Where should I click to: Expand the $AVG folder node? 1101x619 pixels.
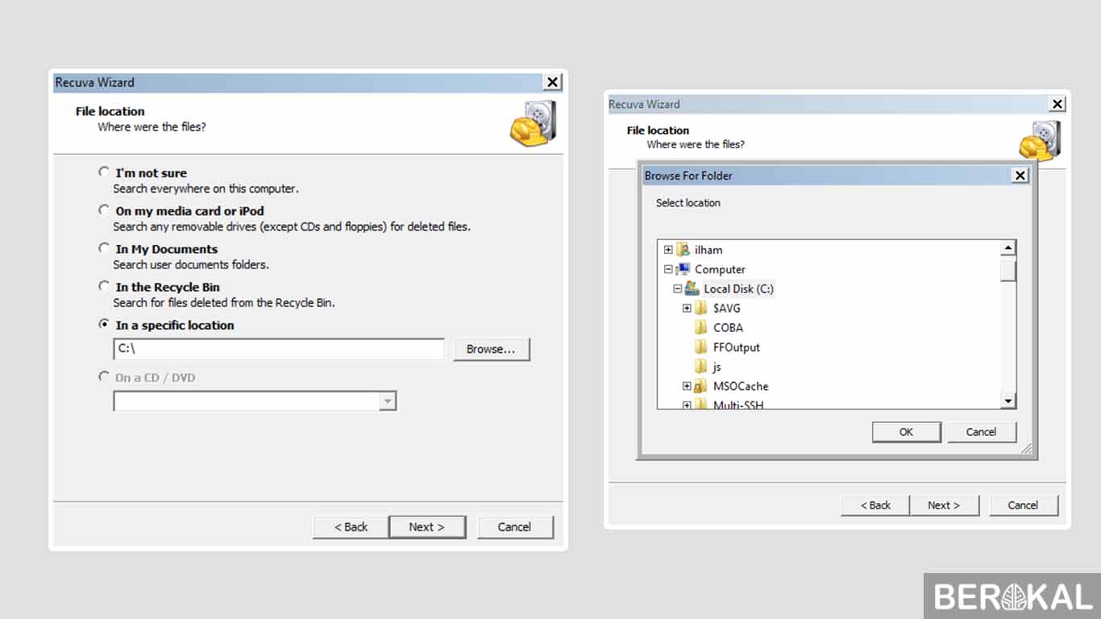[687, 308]
